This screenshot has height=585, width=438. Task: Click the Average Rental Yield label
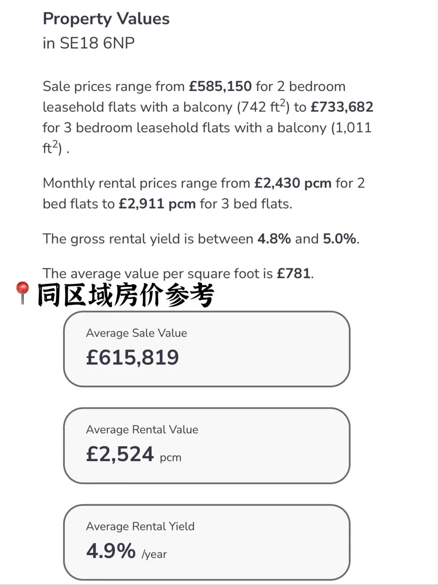point(140,526)
